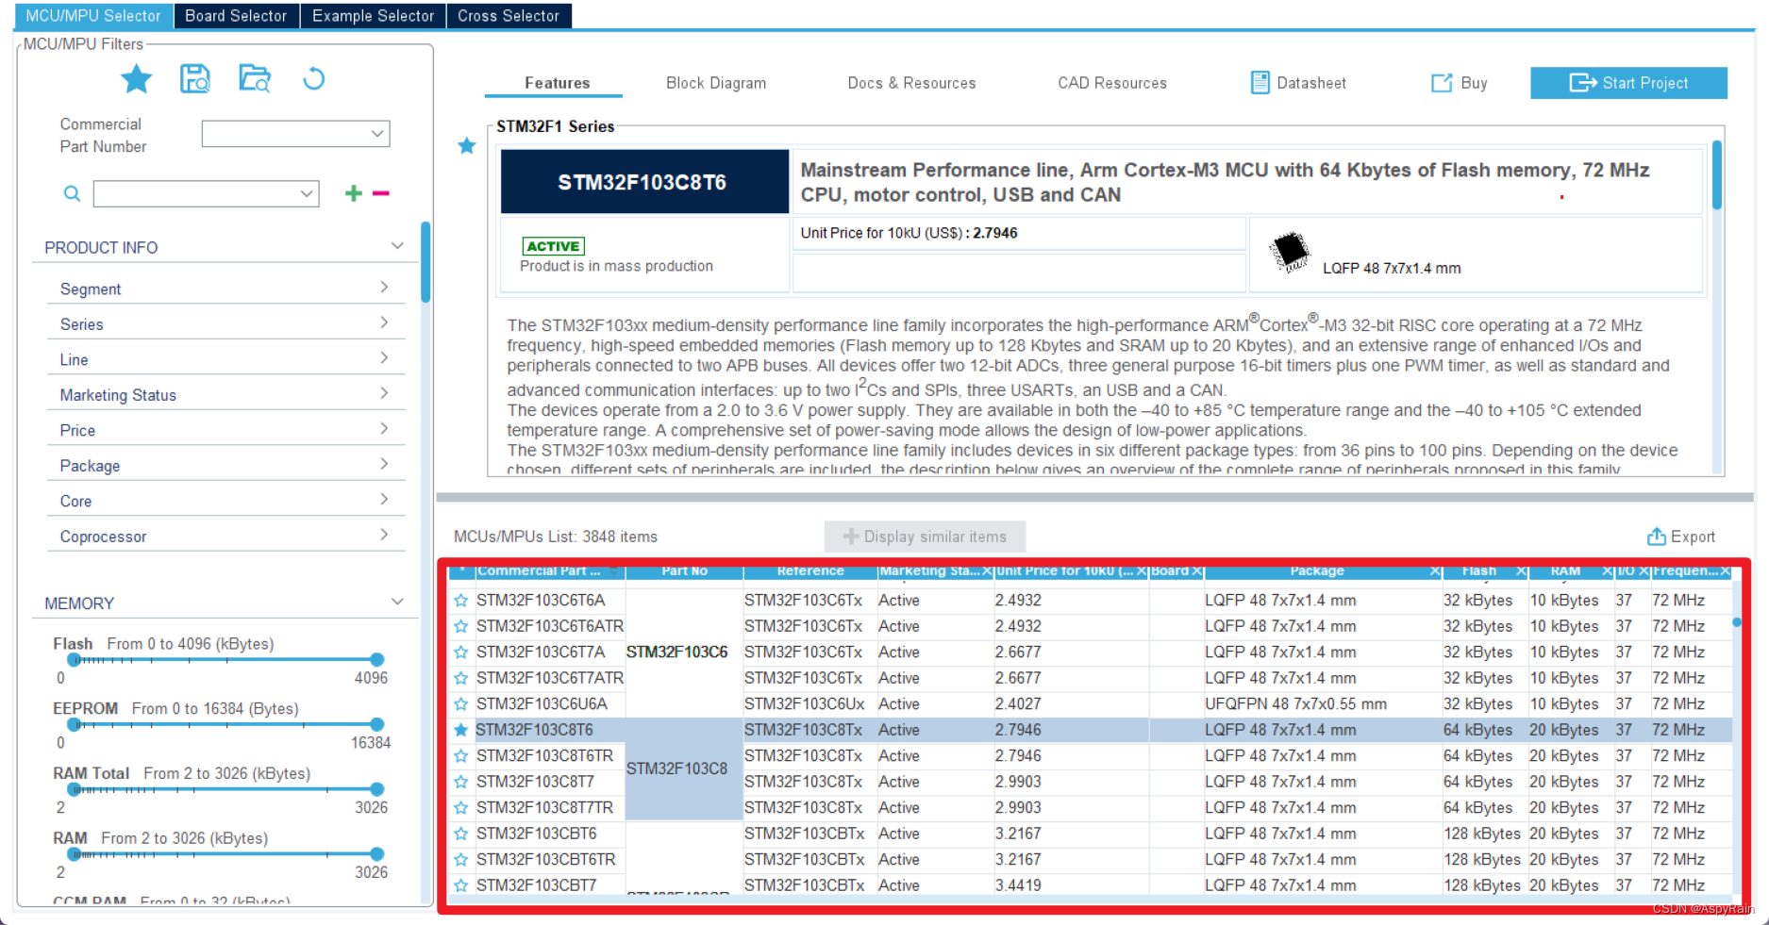Image resolution: width=1769 pixels, height=925 pixels.
Task: Click Display similar items button
Action: 925,537
